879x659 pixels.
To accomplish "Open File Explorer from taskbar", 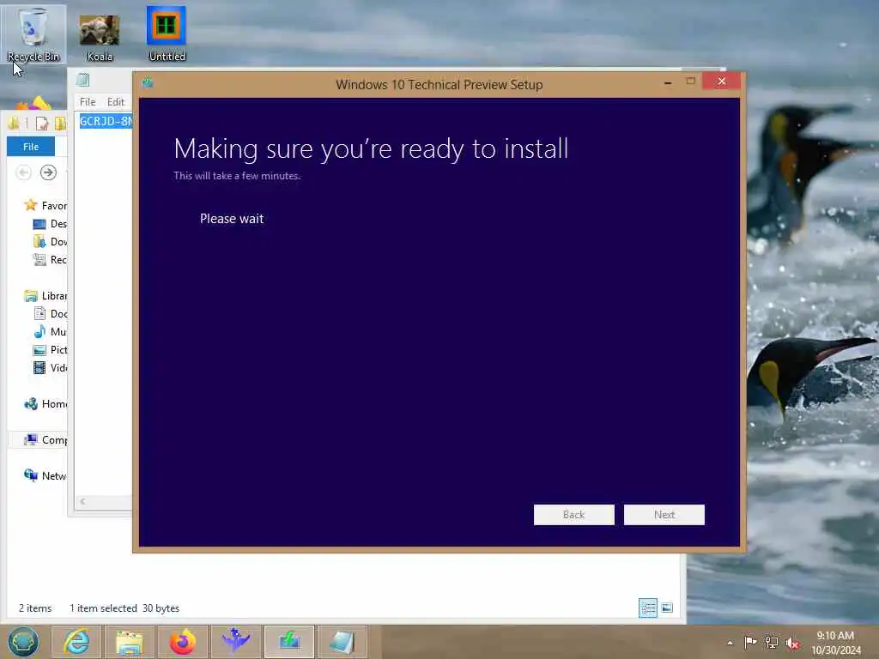I will 129,642.
